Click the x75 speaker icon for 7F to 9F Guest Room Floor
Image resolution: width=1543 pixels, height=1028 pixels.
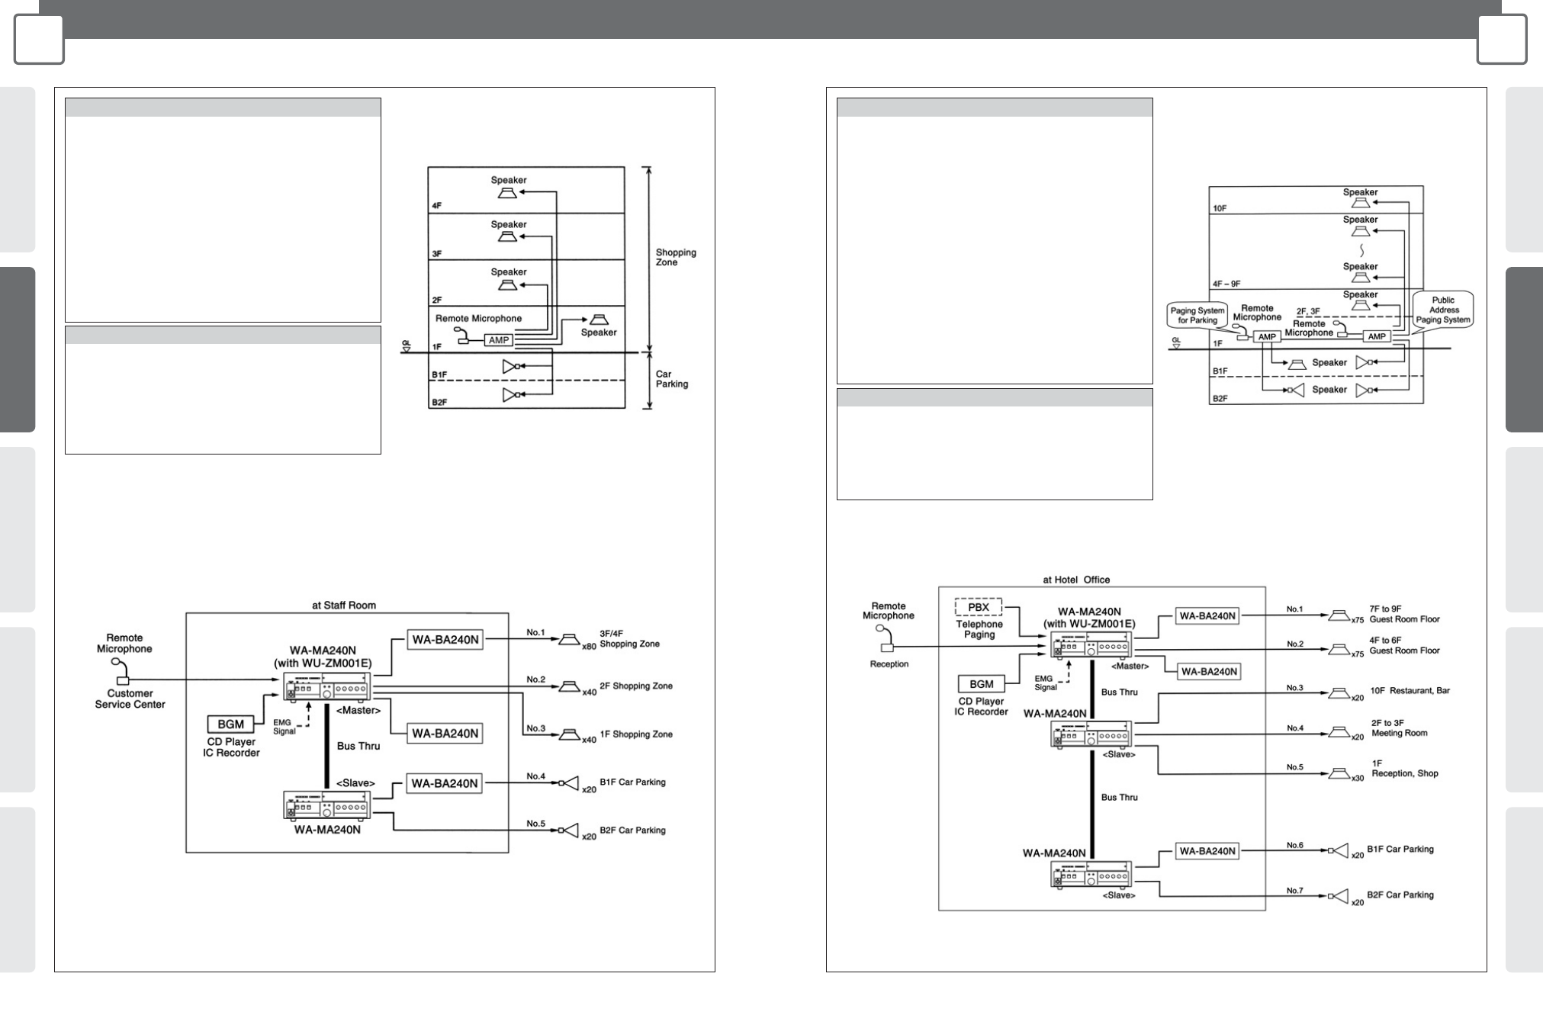pos(1339,615)
